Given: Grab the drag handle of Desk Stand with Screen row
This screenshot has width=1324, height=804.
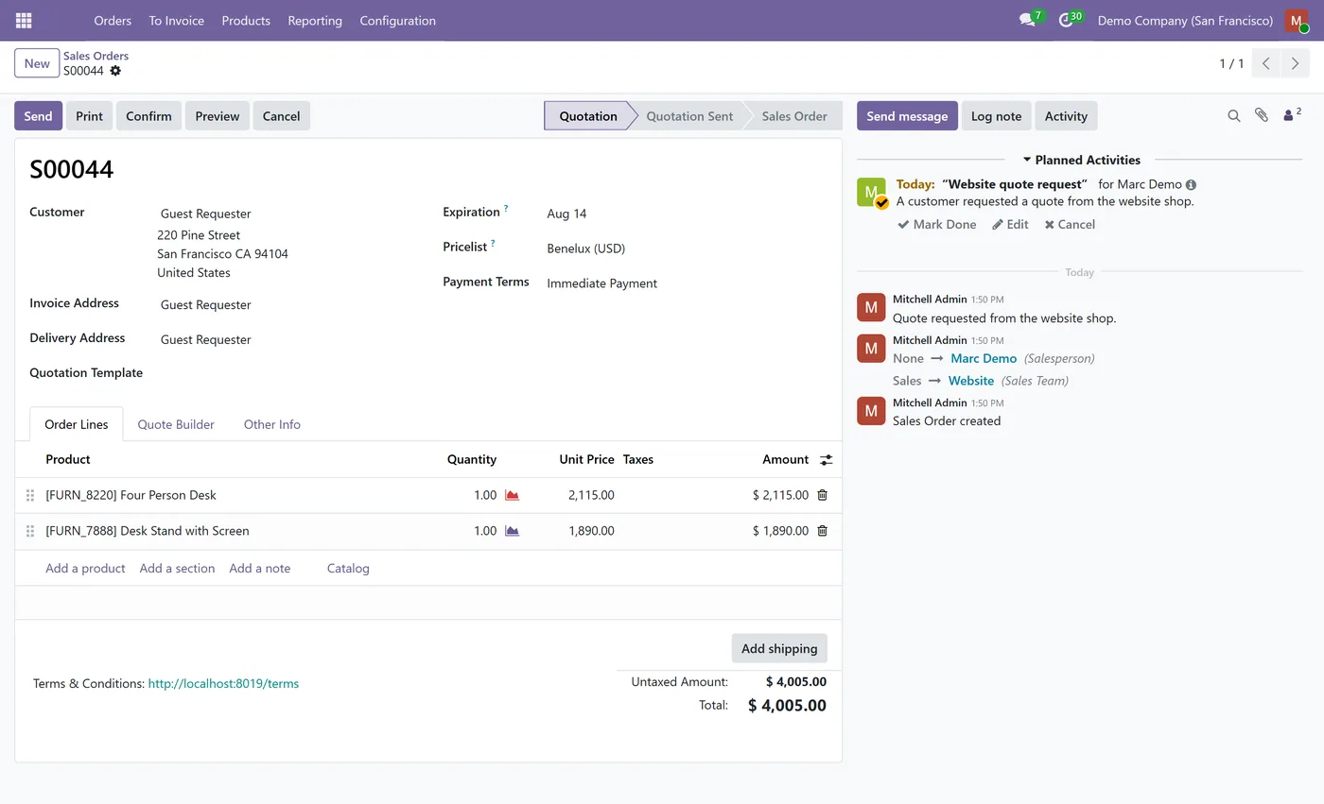Looking at the screenshot, I should [30, 531].
